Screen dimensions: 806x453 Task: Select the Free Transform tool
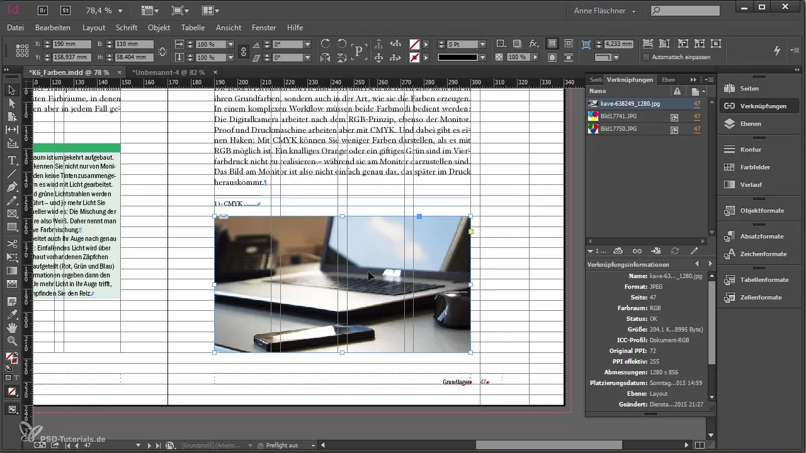pos(12,257)
